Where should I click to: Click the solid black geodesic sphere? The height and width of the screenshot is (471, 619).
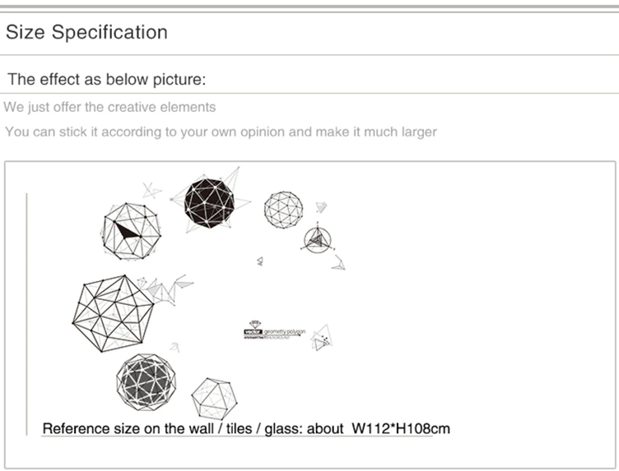(x=209, y=203)
